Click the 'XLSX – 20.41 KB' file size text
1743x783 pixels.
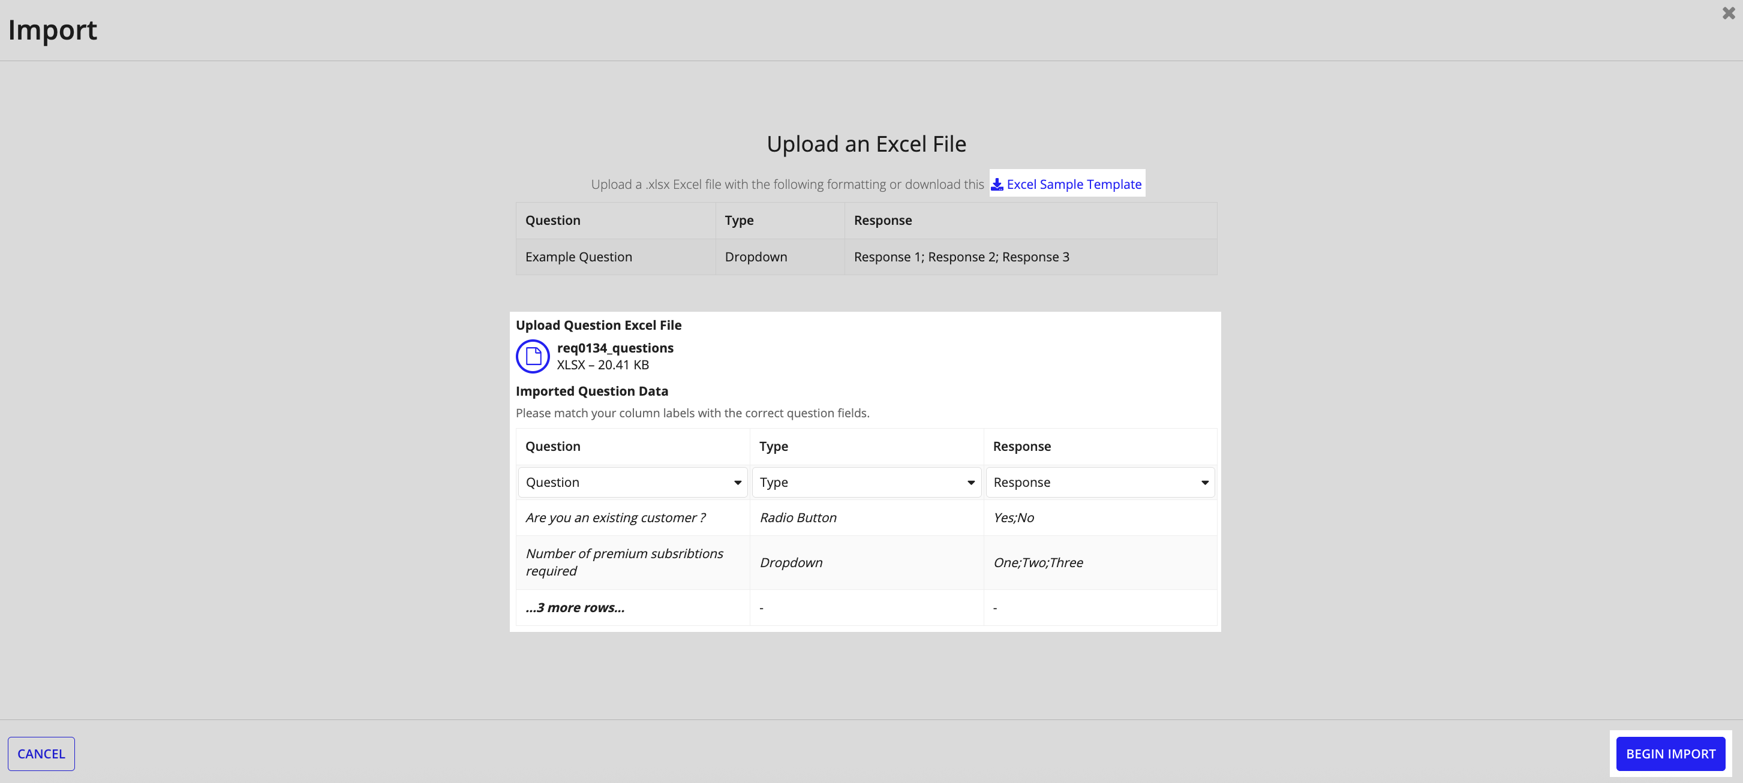point(603,365)
